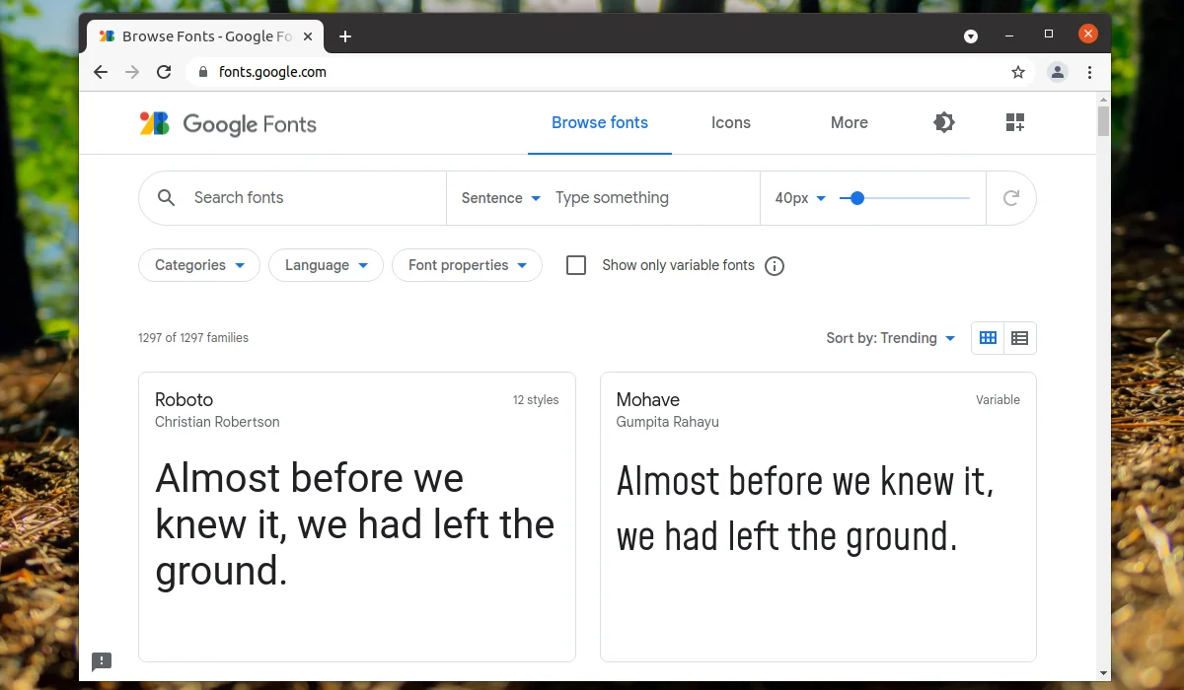Open the Sort by Trending dropdown
The width and height of the screenshot is (1184, 690).
pos(891,338)
